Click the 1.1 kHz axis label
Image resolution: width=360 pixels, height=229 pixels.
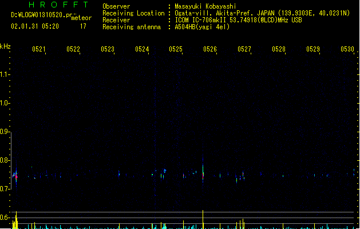(4, 74)
